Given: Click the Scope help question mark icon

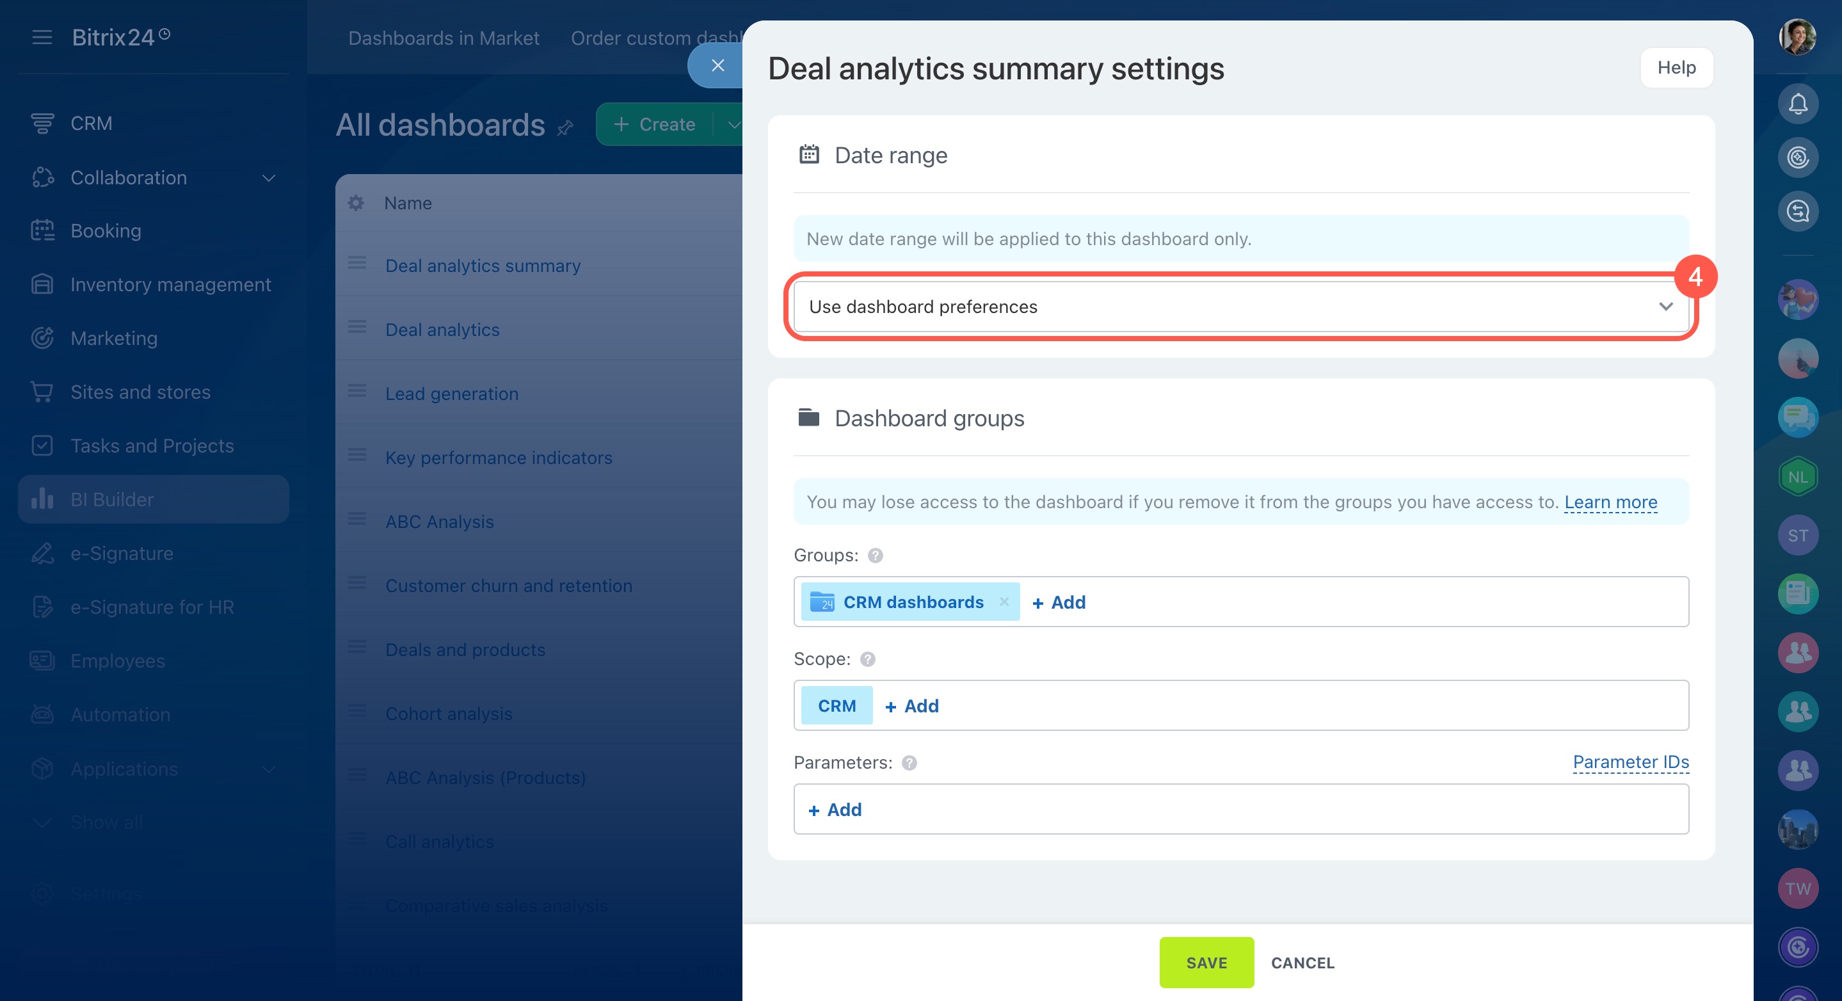Looking at the screenshot, I should point(867,659).
